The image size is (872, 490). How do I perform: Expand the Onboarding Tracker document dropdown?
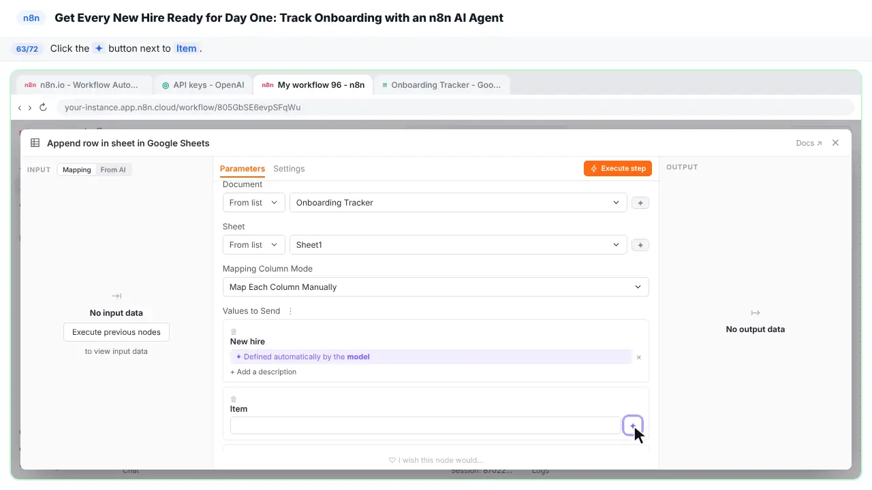458,203
